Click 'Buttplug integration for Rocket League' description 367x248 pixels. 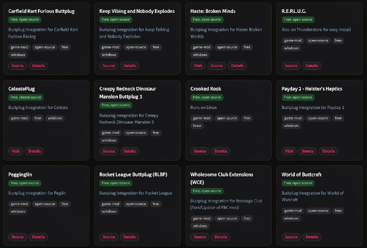pos(136,193)
